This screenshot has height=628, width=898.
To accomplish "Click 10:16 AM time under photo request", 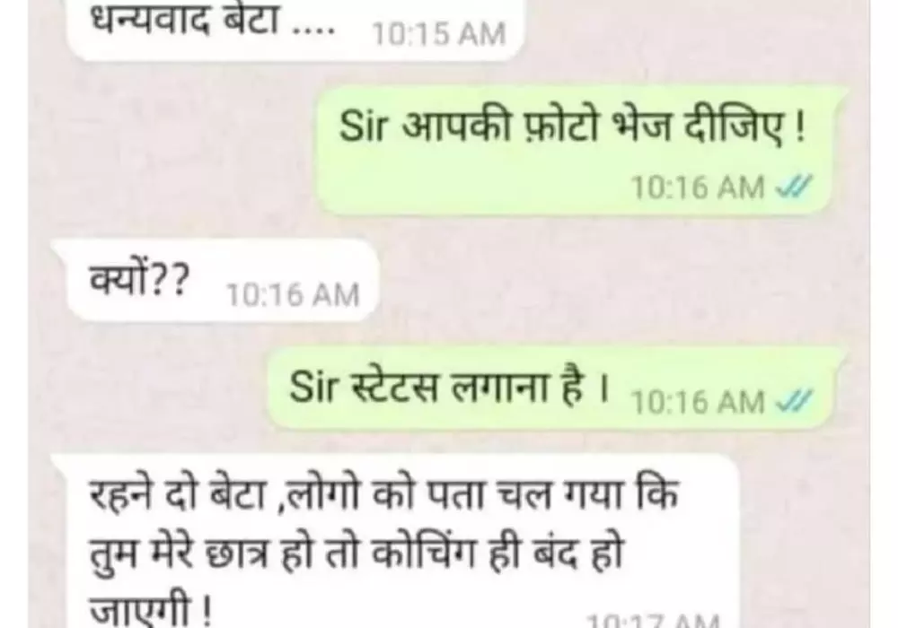I will point(698,187).
